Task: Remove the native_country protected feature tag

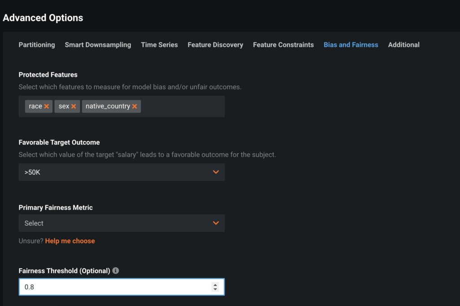Action: coord(135,106)
